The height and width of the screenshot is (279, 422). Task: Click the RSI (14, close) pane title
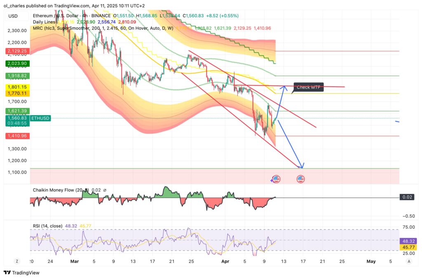coord(47,226)
